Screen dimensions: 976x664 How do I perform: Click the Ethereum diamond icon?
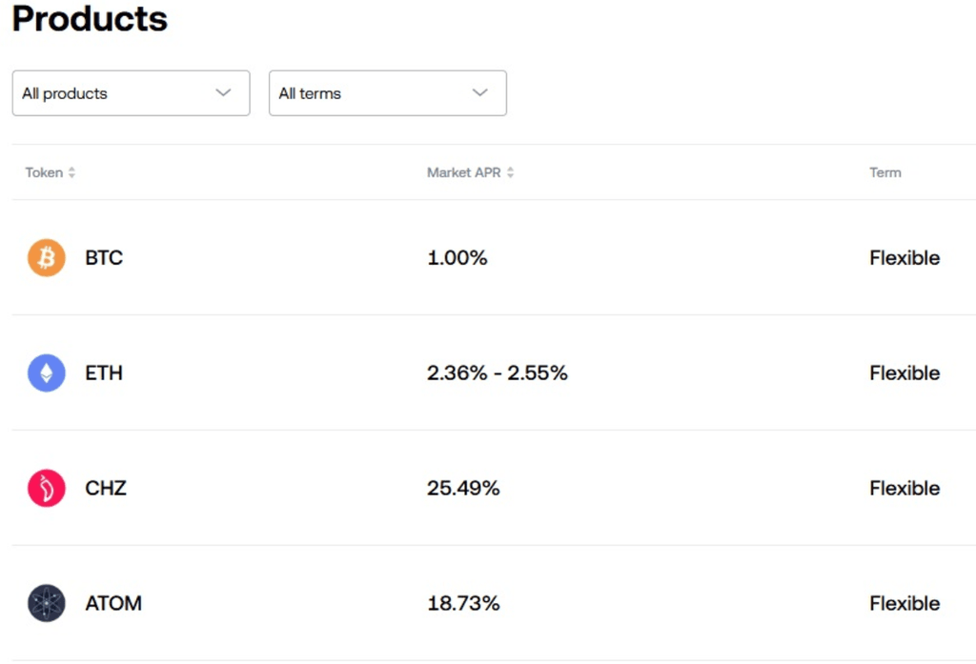[x=46, y=373]
